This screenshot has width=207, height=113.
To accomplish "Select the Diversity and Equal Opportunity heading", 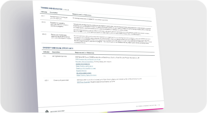I will (x=58, y=48).
